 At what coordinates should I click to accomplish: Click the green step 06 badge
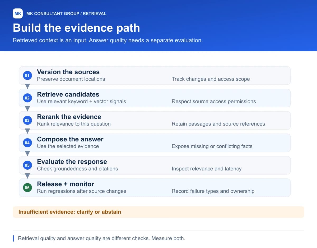pyautogui.click(x=27, y=188)
